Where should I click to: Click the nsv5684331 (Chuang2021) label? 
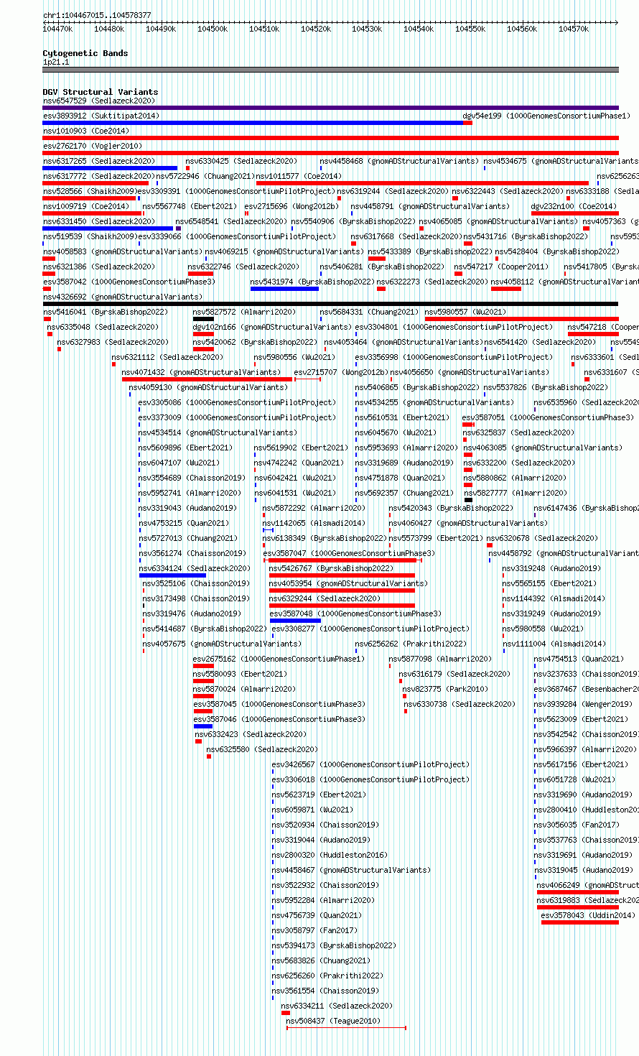(x=369, y=312)
